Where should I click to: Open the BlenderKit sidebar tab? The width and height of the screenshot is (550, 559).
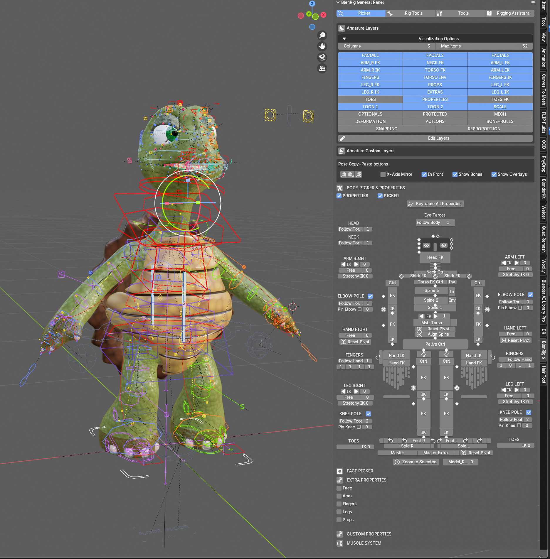tap(544, 189)
